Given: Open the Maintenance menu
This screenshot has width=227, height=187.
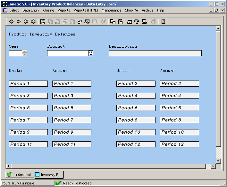Looking at the screenshot, I should coord(111,10).
